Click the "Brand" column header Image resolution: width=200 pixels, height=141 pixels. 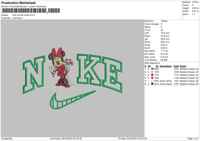183,66
